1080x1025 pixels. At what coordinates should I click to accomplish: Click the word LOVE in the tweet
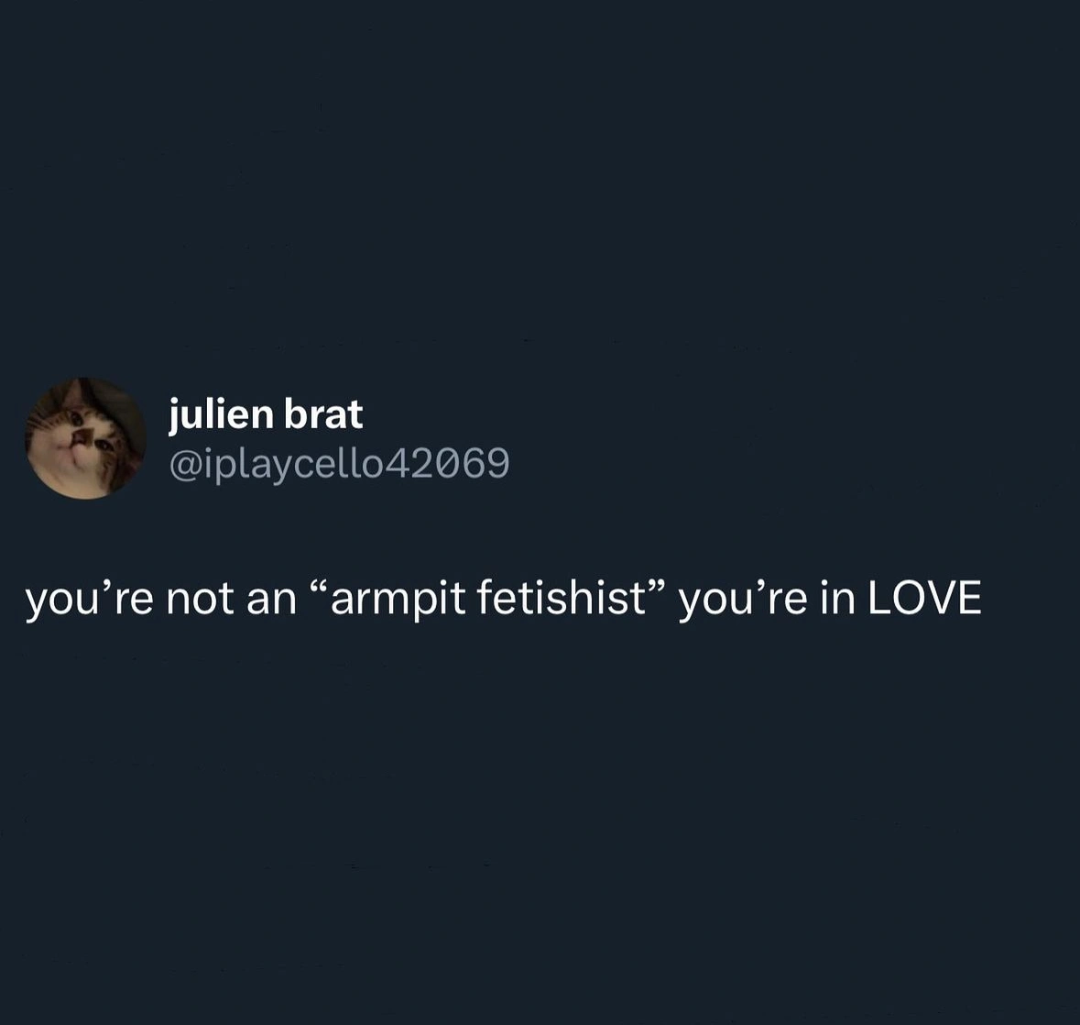[923, 600]
